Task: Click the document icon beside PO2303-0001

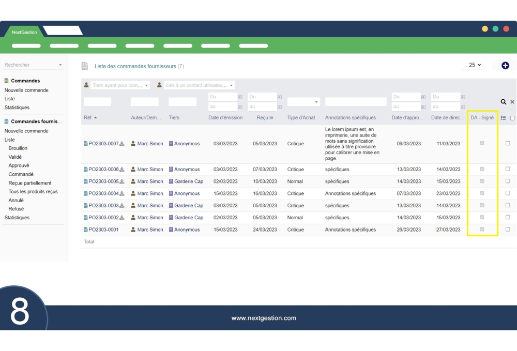Action: (x=86, y=230)
